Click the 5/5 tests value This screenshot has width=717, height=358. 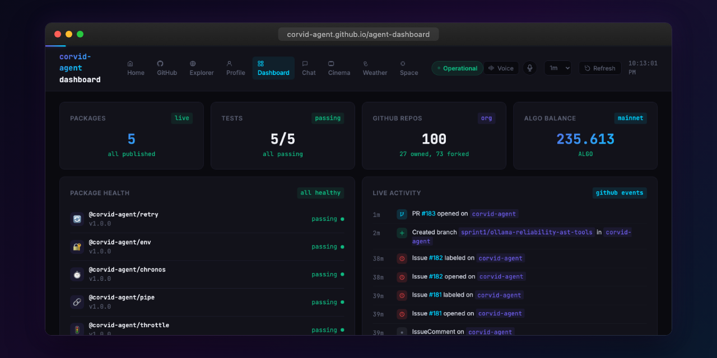coord(283,139)
